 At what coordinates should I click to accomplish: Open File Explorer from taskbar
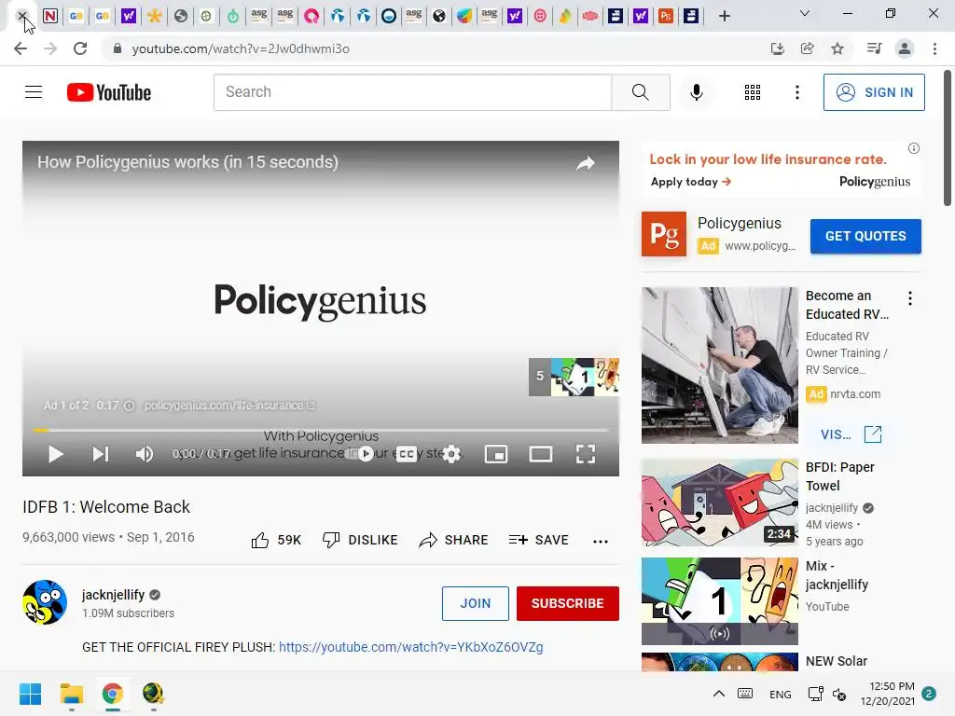[x=71, y=694]
